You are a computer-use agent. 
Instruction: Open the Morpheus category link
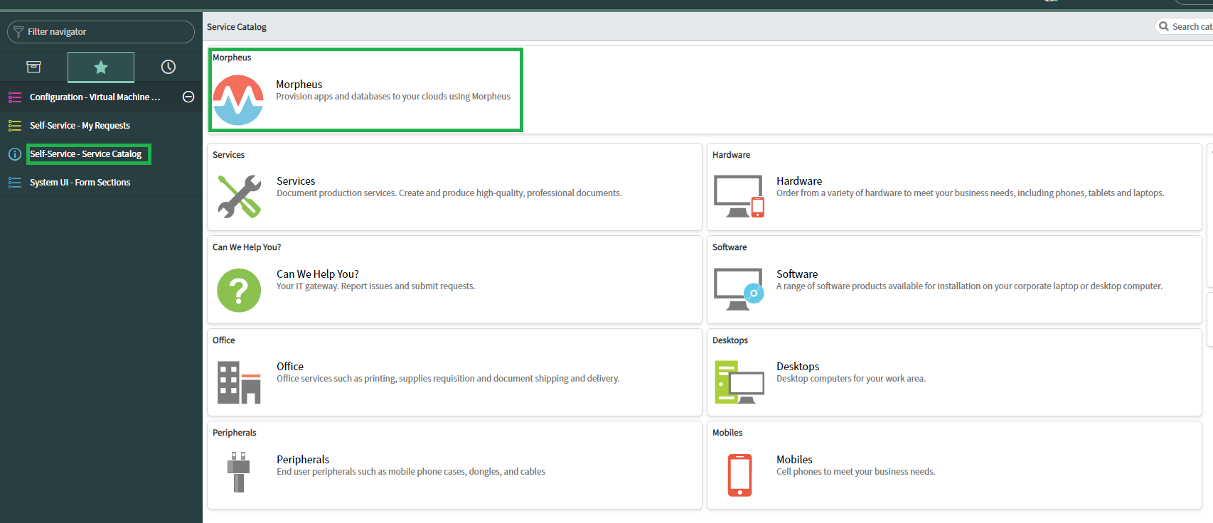[299, 84]
